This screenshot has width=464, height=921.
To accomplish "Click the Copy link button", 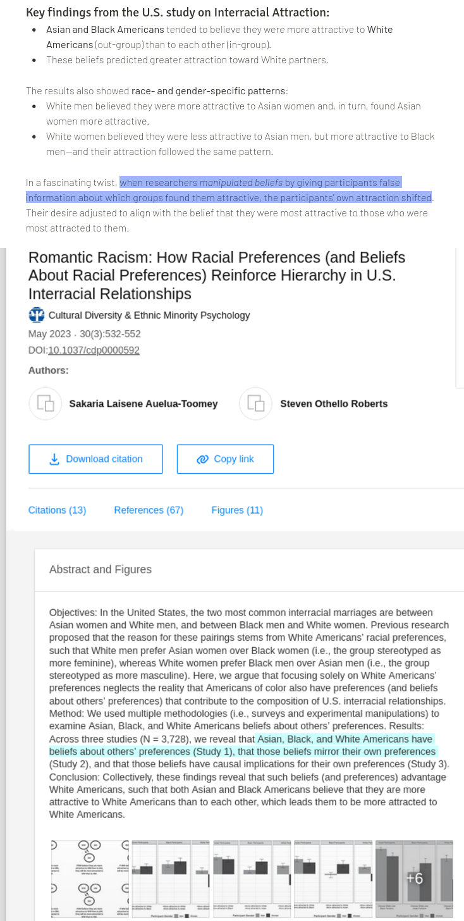I will pos(225,459).
